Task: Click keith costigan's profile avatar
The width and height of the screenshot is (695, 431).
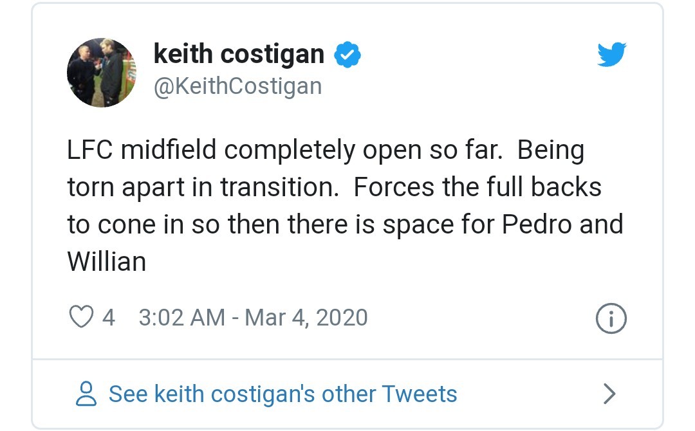Action: (101, 71)
